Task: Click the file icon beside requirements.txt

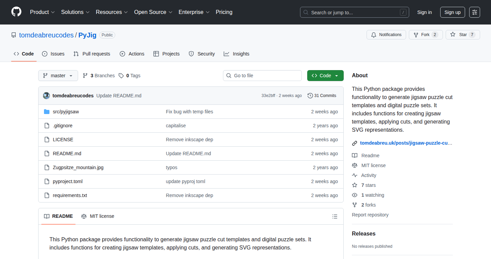Action: [47, 195]
